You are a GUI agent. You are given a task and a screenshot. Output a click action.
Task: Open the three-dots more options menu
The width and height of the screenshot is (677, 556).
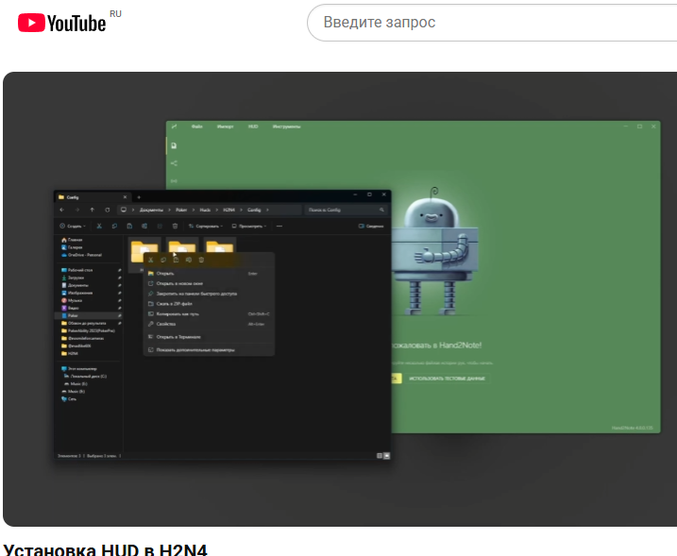tap(279, 226)
